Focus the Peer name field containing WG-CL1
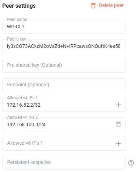Image resolution: width=136 pixels, height=173 pixels. [x=64, y=27]
